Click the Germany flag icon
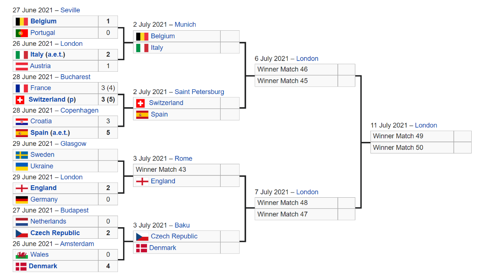Image resolution: width=478 pixels, height=279 pixels. click(22, 199)
